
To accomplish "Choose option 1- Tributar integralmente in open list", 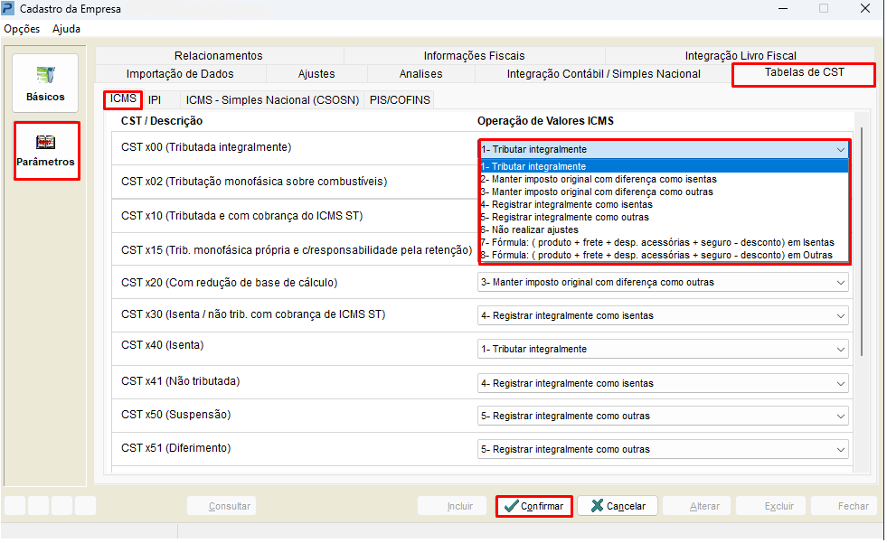I will click(x=664, y=166).
